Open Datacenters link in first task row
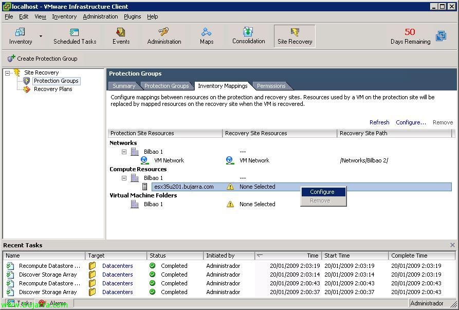The width and height of the screenshot is (459, 310). [x=117, y=266]
